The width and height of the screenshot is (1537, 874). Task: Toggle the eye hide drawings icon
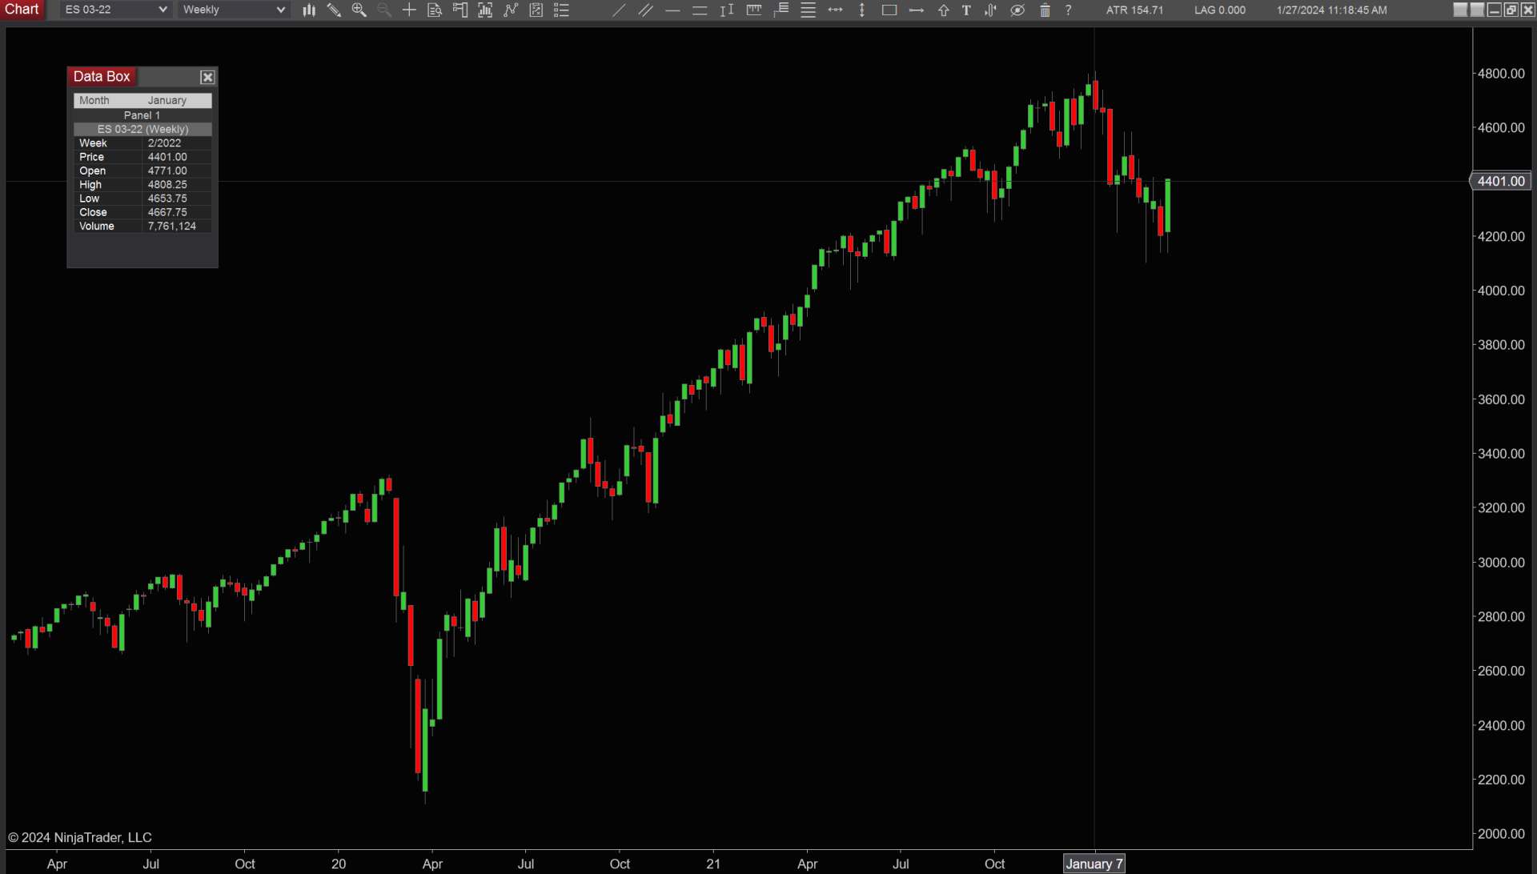point(1017,10)
